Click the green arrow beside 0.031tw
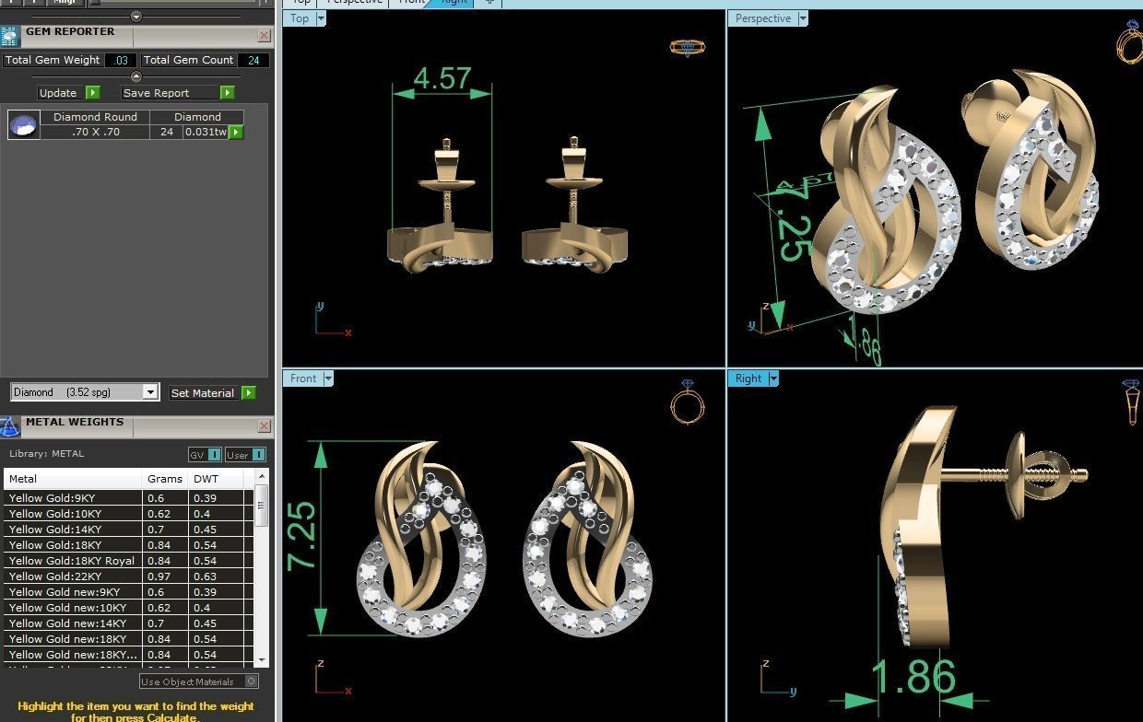 click(x=236, y=133)
